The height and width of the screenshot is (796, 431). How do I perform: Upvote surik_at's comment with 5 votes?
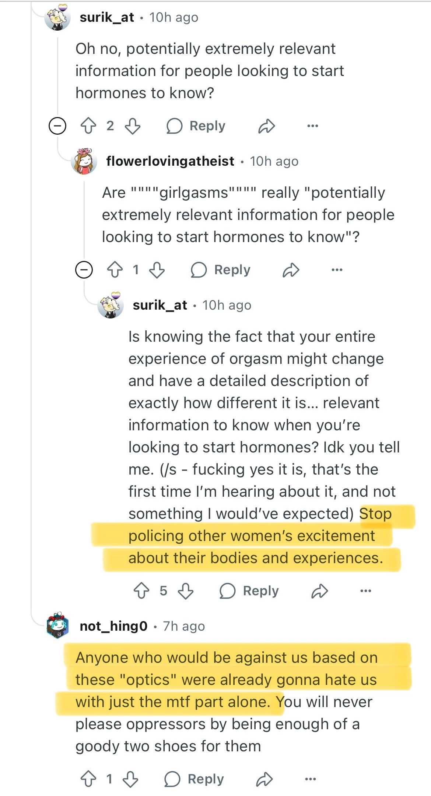(x=141, y=591)
